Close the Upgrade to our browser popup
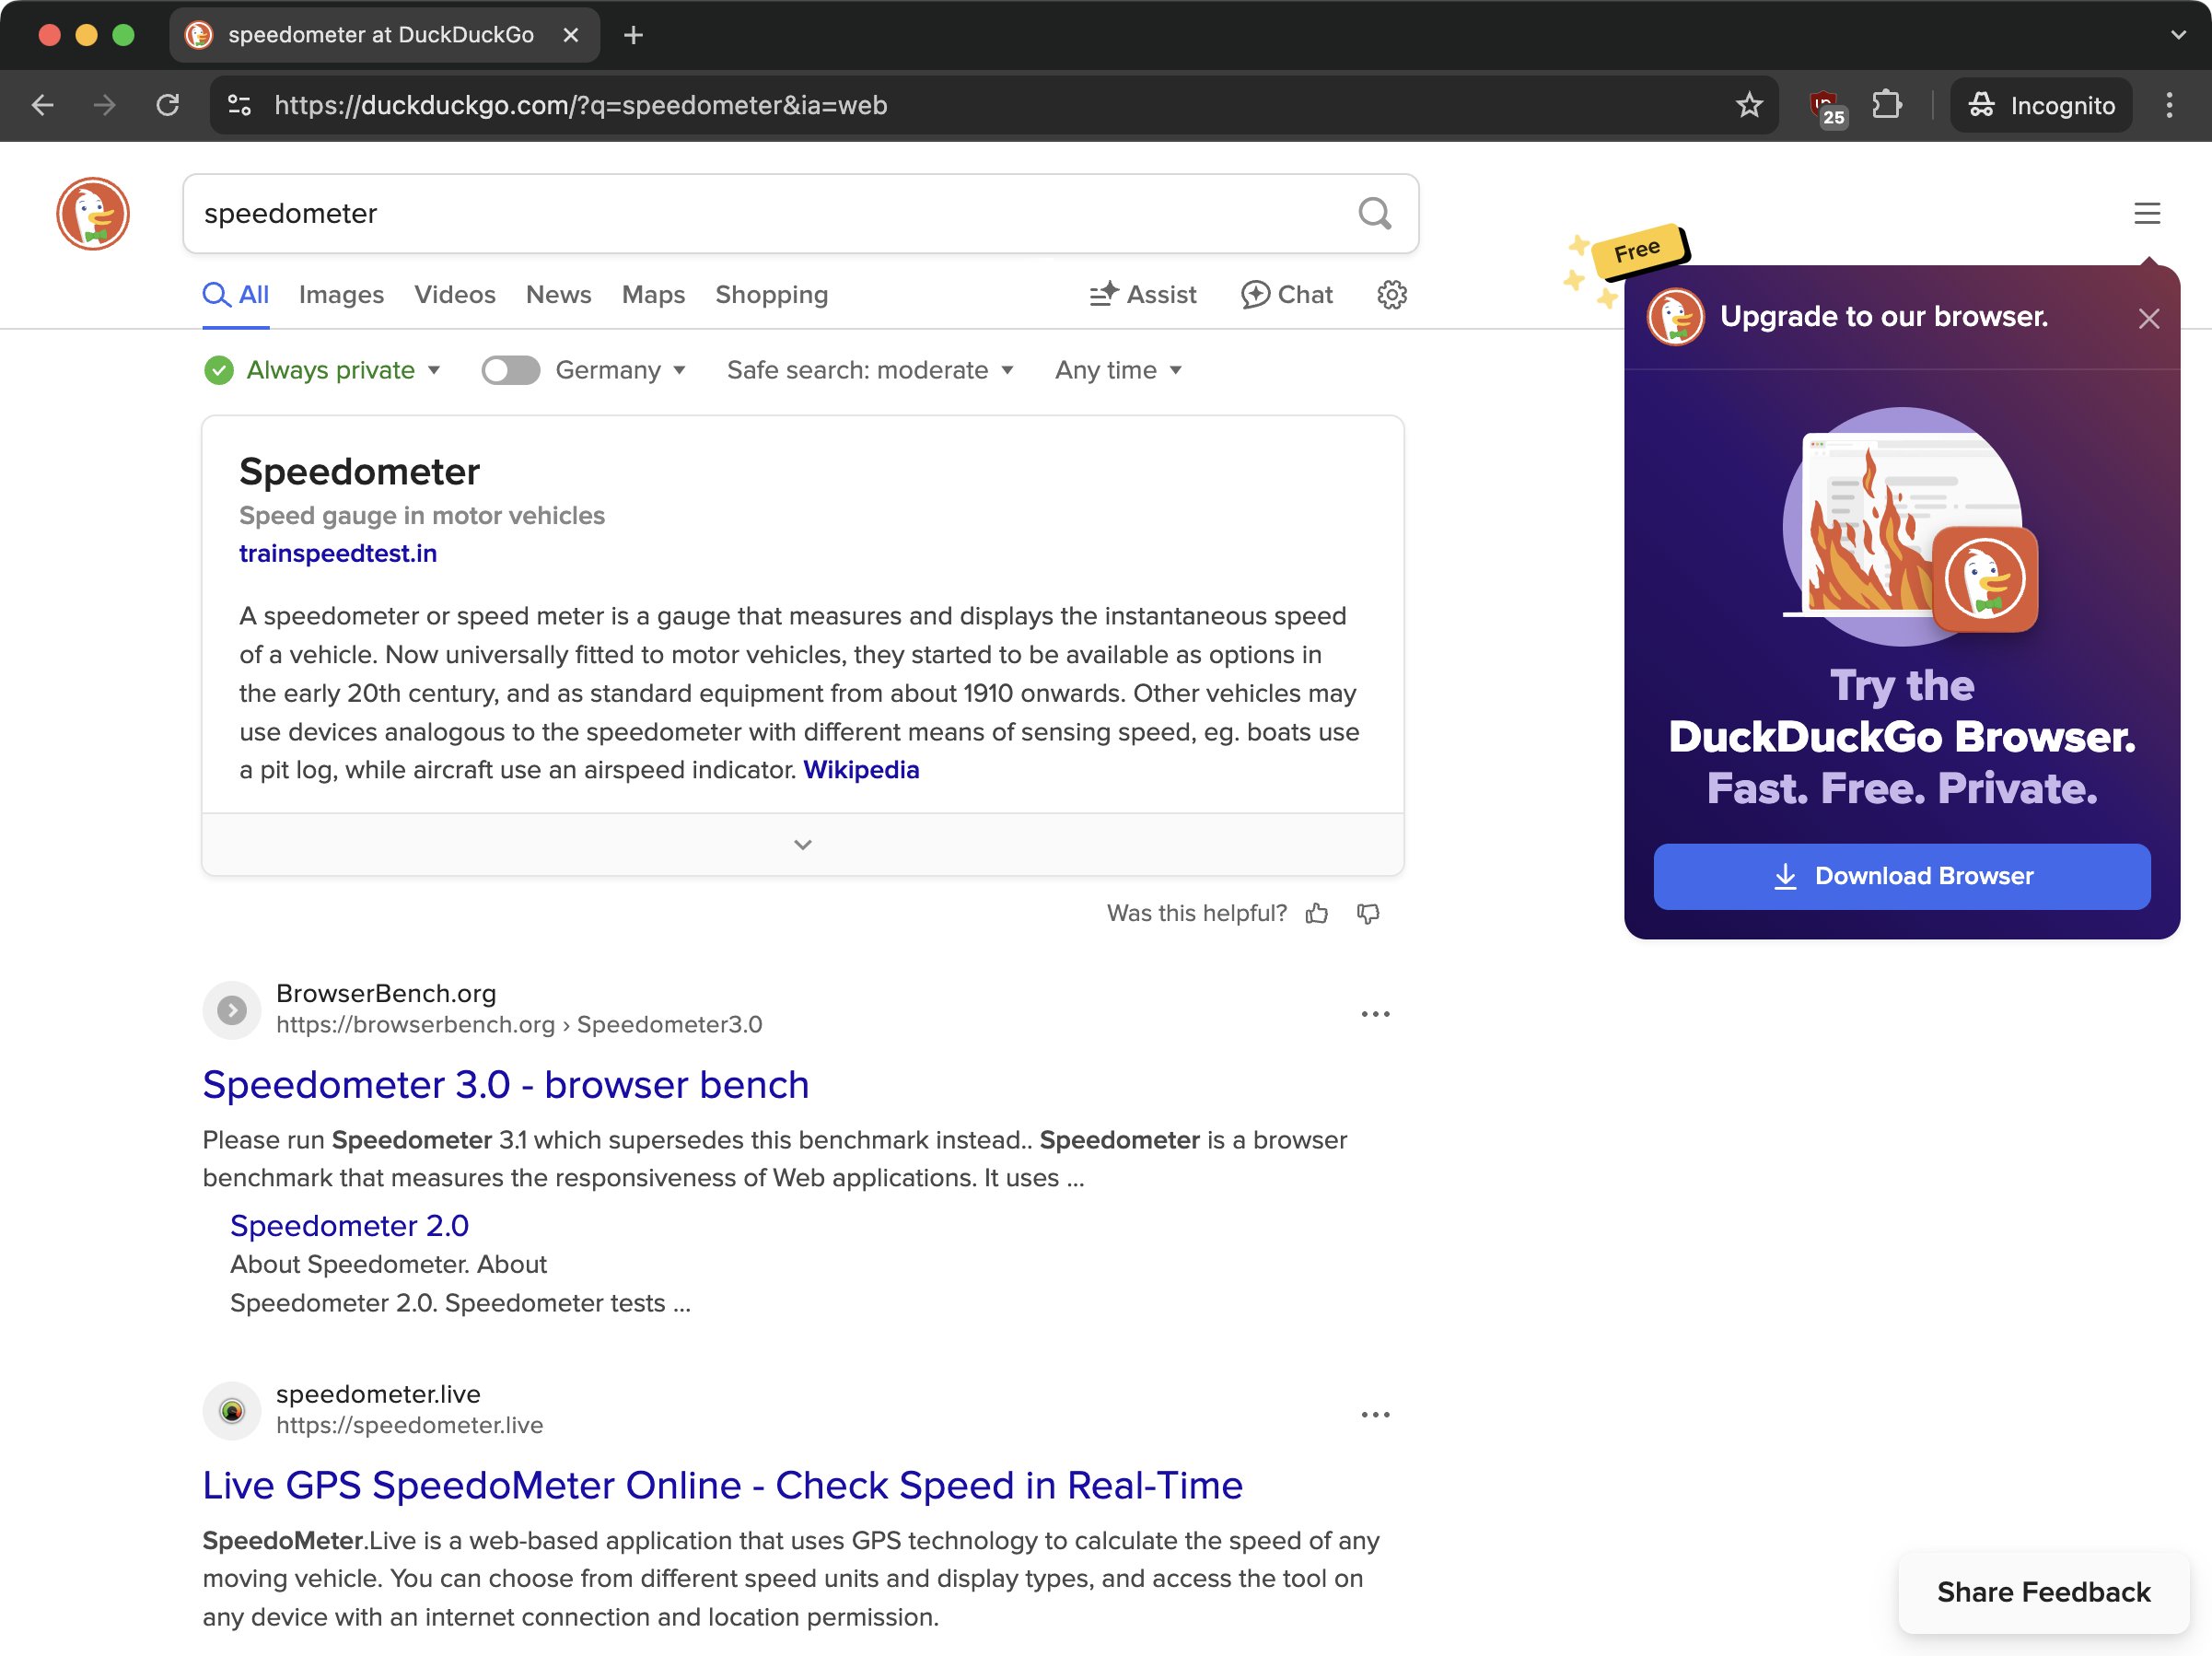Image resolution: width=2212 pixels, height=1656 pixels. (x=2148, y=319)
